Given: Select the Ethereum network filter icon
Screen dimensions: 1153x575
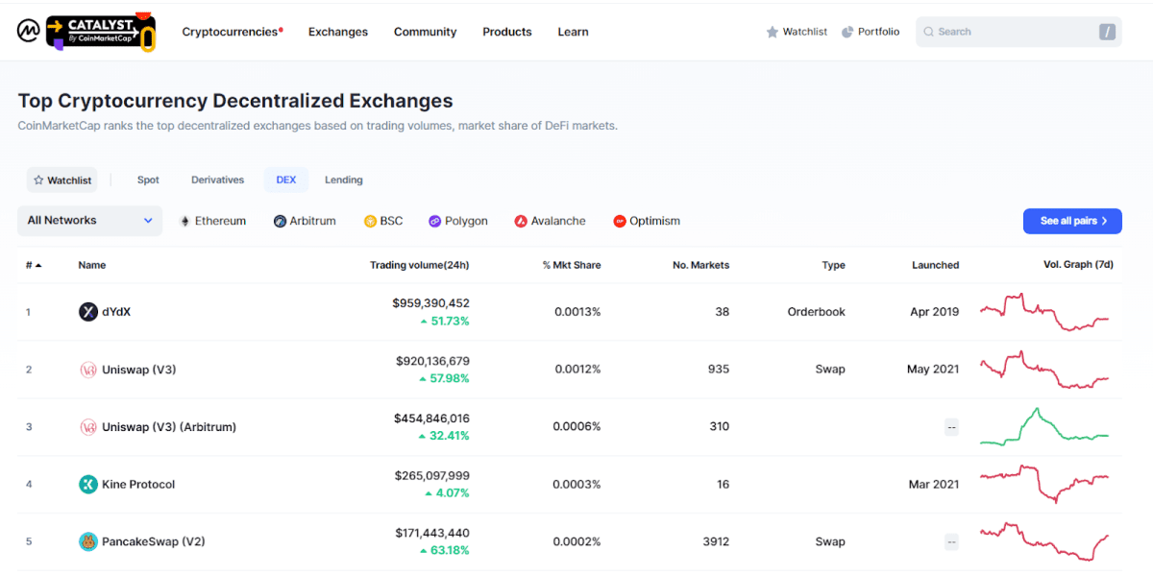Looking at the screenshot, I should pos(184,221).
